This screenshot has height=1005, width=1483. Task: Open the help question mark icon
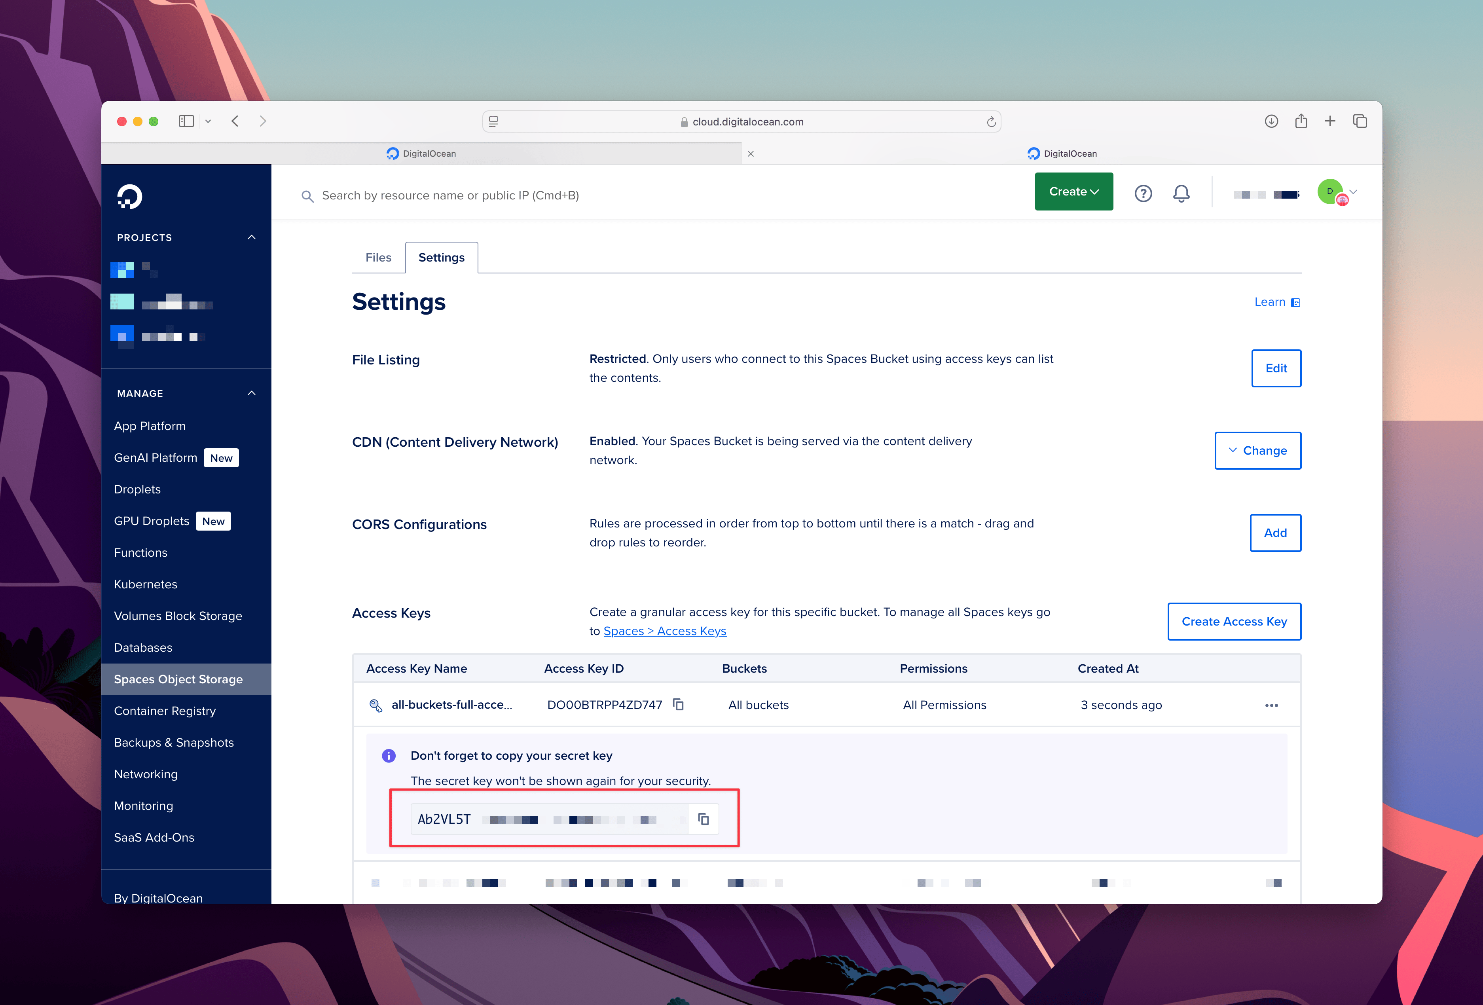[x=1143, y=193]
